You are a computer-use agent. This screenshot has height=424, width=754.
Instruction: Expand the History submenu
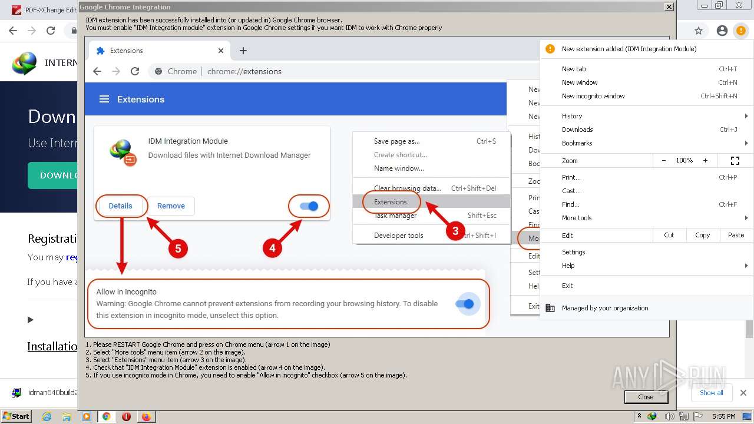pyautogui.click(x=647, y=116)
